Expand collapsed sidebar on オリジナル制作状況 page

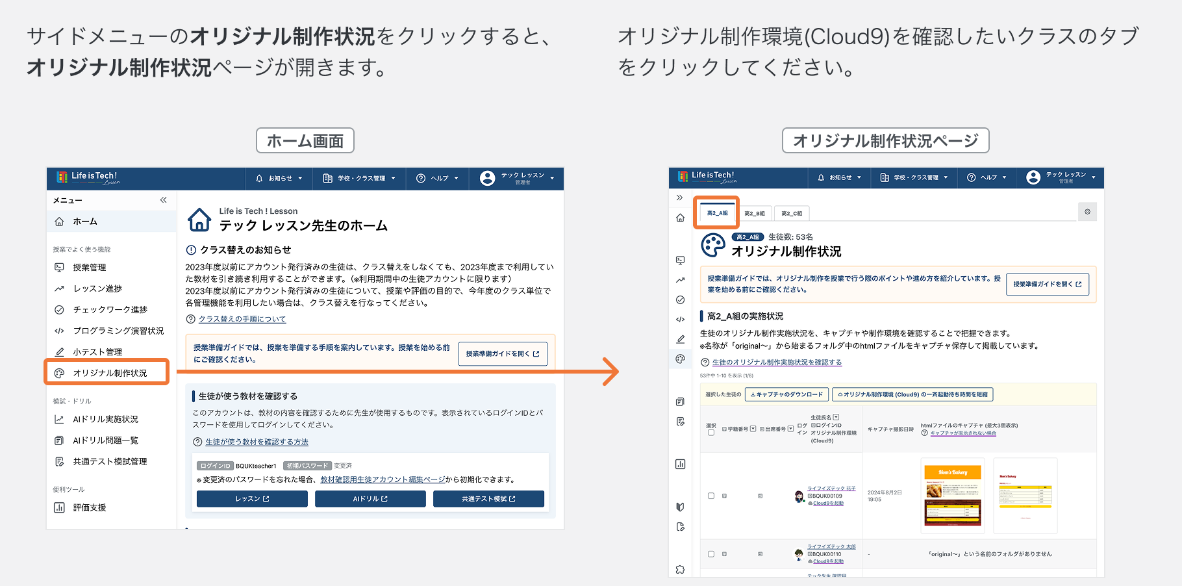[x=680, y=197]
